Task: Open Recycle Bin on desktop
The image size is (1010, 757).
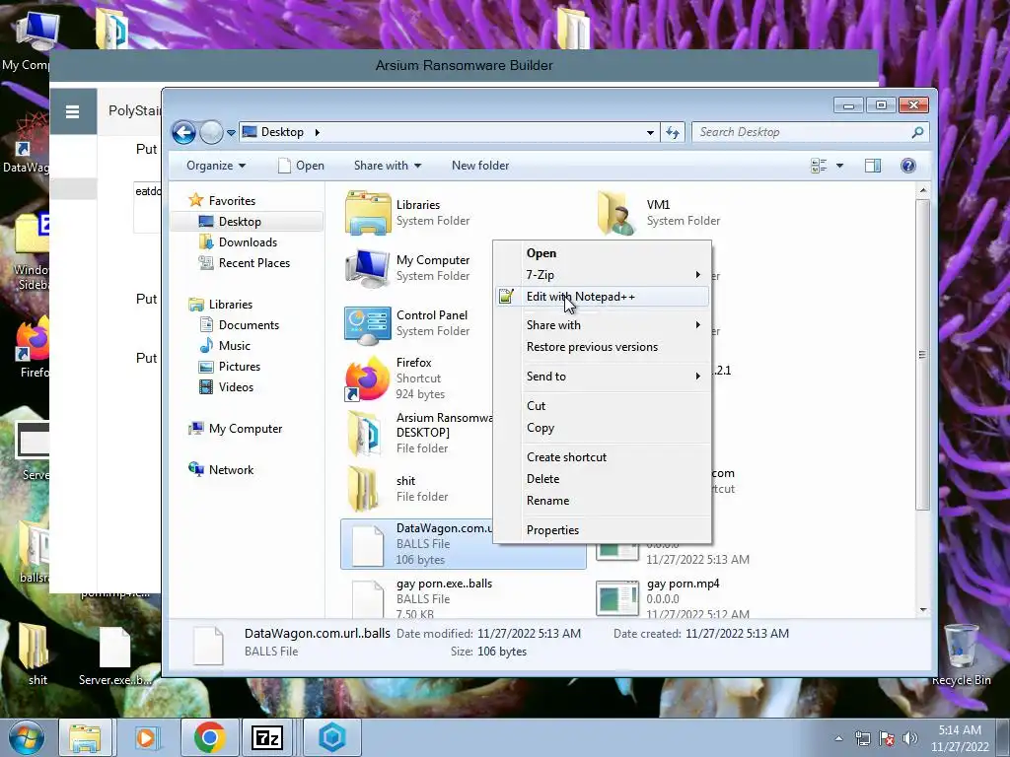Action: [961, 654]
